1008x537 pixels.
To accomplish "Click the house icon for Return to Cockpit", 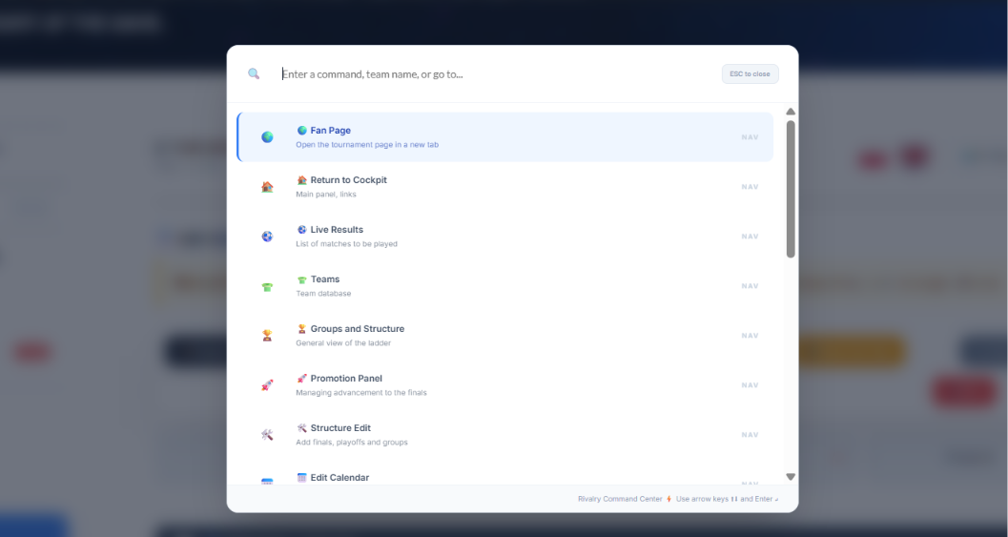I will [267, 187].
